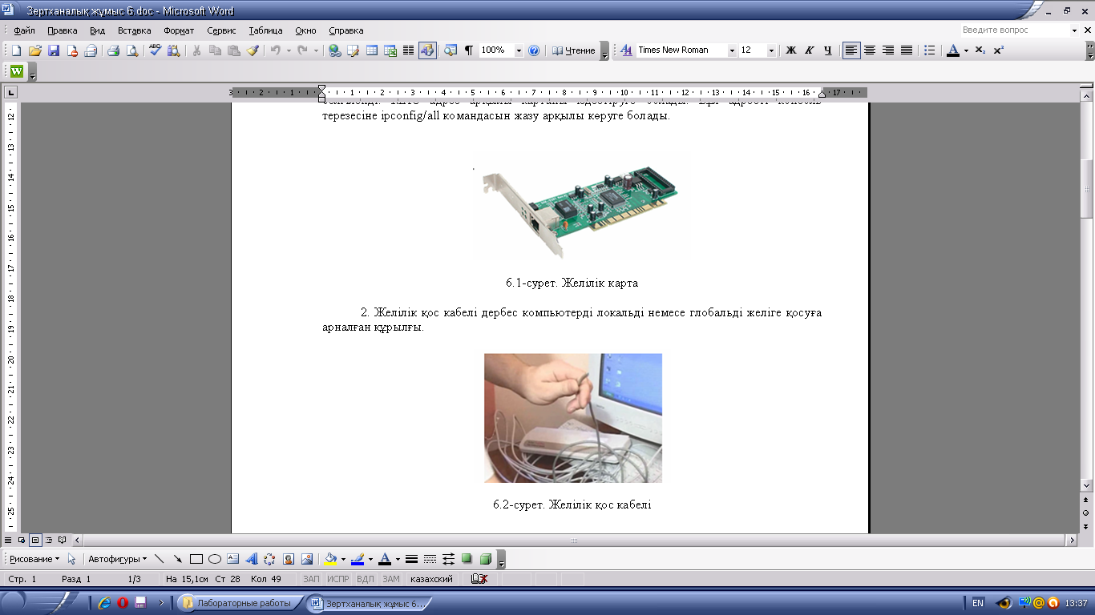The image size is (1095, 615).
Task: Activate the Format Painter brush
Action: (x=253, y=50)
